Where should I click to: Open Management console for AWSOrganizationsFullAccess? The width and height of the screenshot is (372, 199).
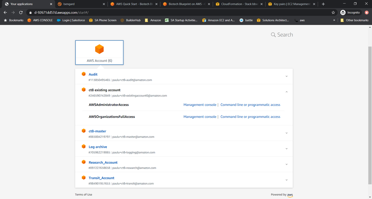(200, 117)
